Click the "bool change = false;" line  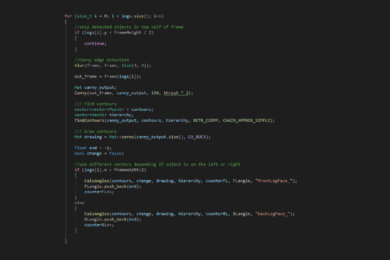point(99,153)
